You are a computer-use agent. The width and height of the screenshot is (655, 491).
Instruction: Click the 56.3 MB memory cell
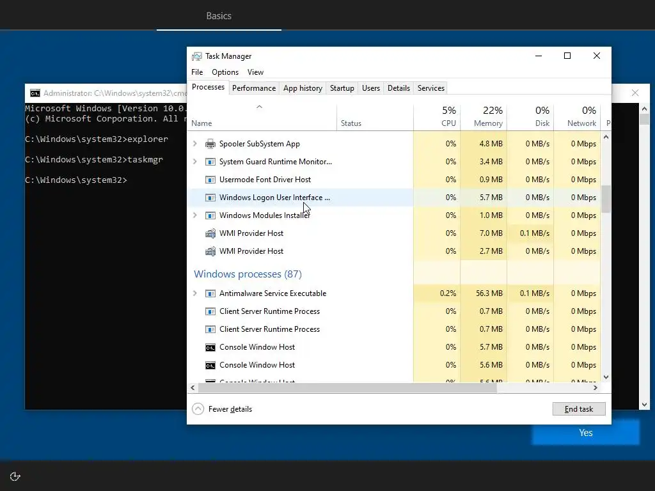pyautogui.click(x=484, y=293)
